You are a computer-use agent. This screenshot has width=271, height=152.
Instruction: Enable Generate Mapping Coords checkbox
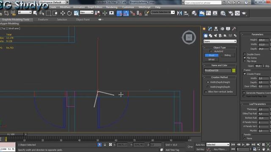244,93
